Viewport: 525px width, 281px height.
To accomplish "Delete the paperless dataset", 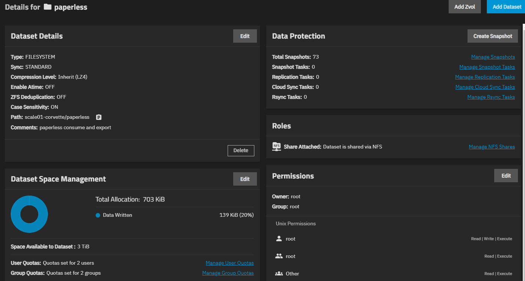I will pos(241,150).
